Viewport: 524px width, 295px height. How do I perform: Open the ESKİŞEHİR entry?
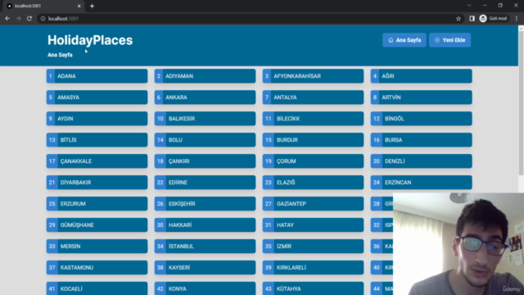pos(205,204)
